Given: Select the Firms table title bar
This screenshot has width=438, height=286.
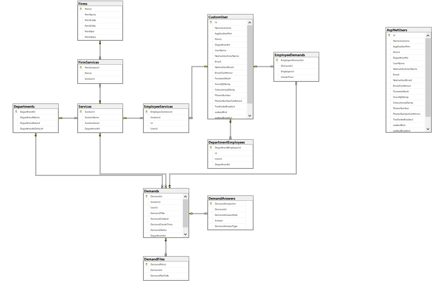Looking at the screenshot, I should (x=100, y=4).
